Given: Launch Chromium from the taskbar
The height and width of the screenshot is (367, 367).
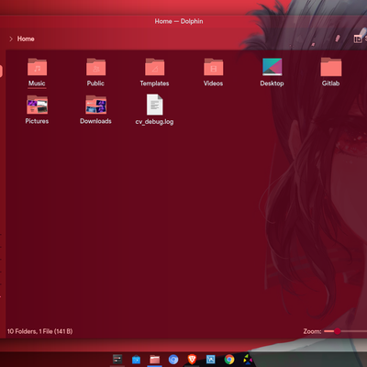Looking at the screenshot, I should [x=173, y=360].
